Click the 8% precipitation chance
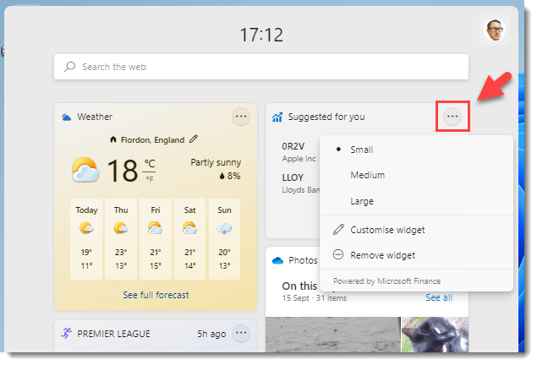Screen dimensions: 537x365 230,176
